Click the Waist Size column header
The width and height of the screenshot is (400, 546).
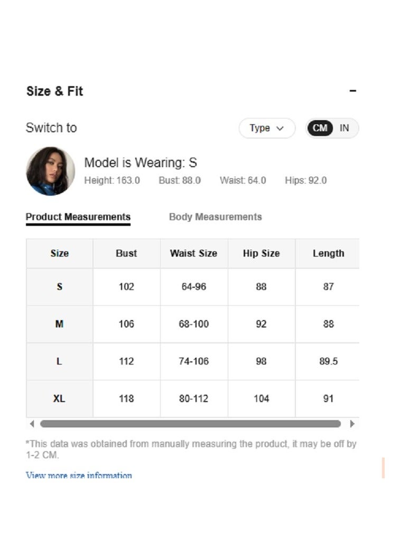click(x=194, y=253)
